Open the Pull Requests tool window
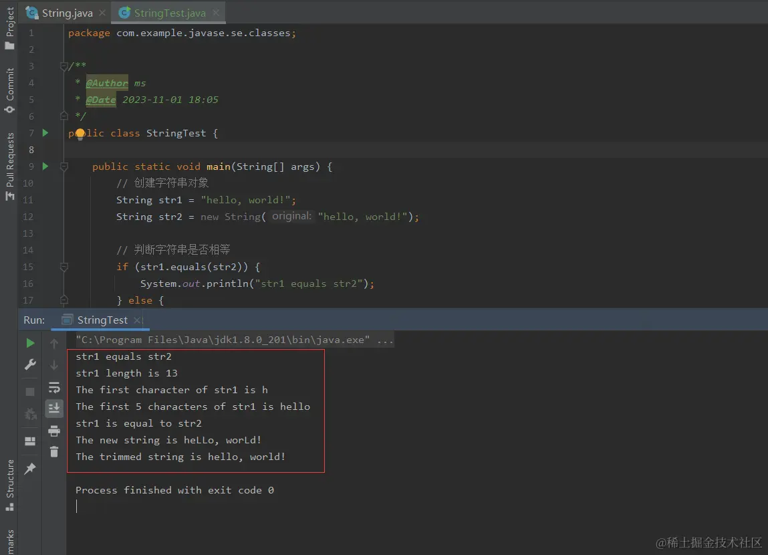 pyautogui.click(x=9, y=166)
